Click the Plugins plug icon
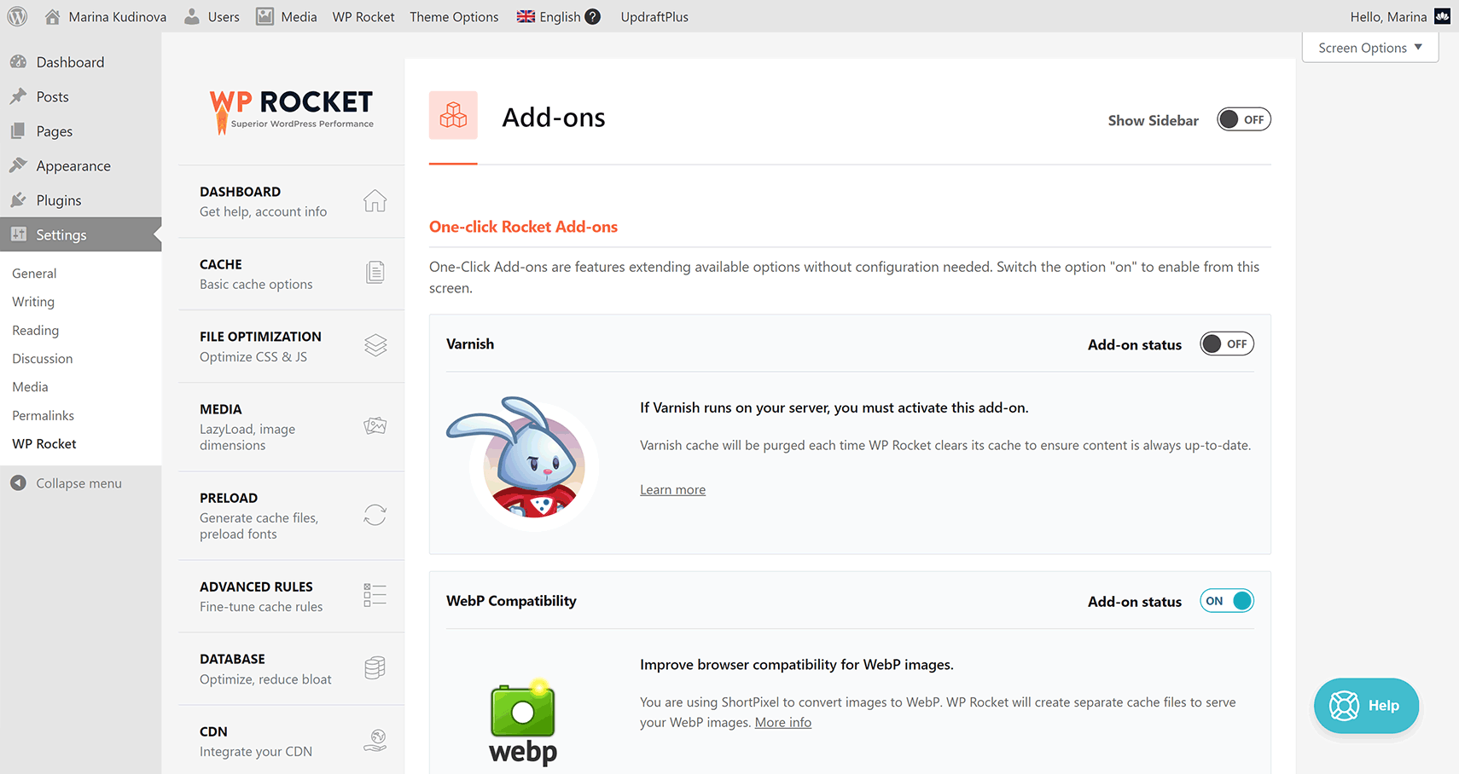This screenshot has width=1459, height=774. point(18,199)
